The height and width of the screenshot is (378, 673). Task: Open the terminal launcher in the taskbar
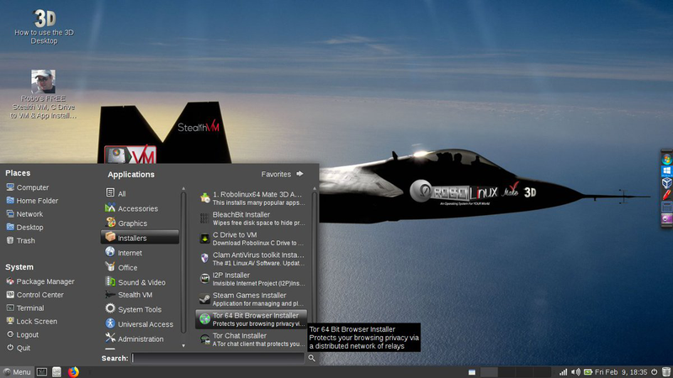tap(42, 371)
